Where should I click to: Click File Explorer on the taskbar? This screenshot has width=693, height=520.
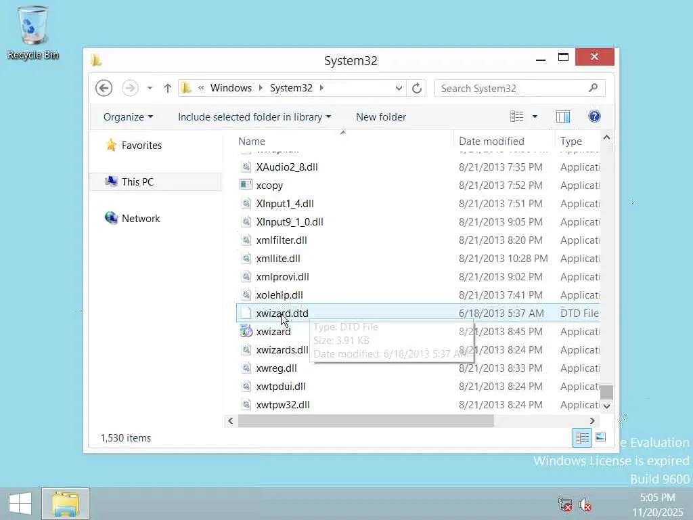[66, 504]
